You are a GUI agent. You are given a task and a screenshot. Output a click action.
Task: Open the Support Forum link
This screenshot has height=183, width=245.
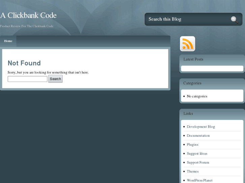(x=198, y=163)
